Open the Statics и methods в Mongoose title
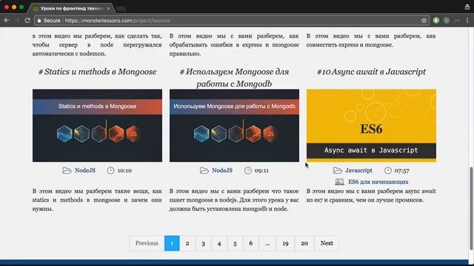The width and height of the screenshot is (474, 266). [97, 72]
